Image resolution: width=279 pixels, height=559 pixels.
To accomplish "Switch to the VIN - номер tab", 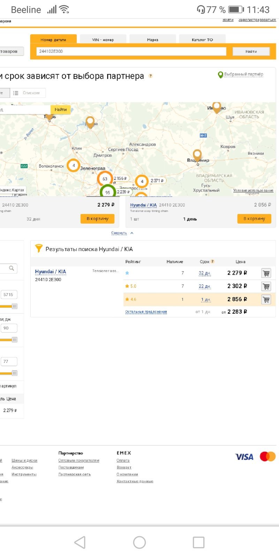I will pos(103,39).
